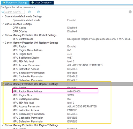Go to next search result arrow
This screenshot has height=129, width=133.
38,12
